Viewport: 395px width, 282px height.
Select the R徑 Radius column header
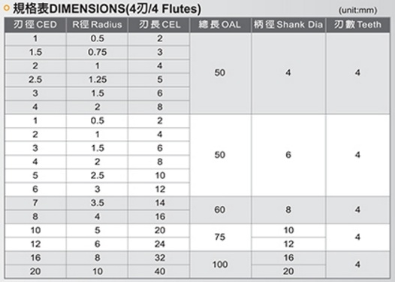click(97, 25)
